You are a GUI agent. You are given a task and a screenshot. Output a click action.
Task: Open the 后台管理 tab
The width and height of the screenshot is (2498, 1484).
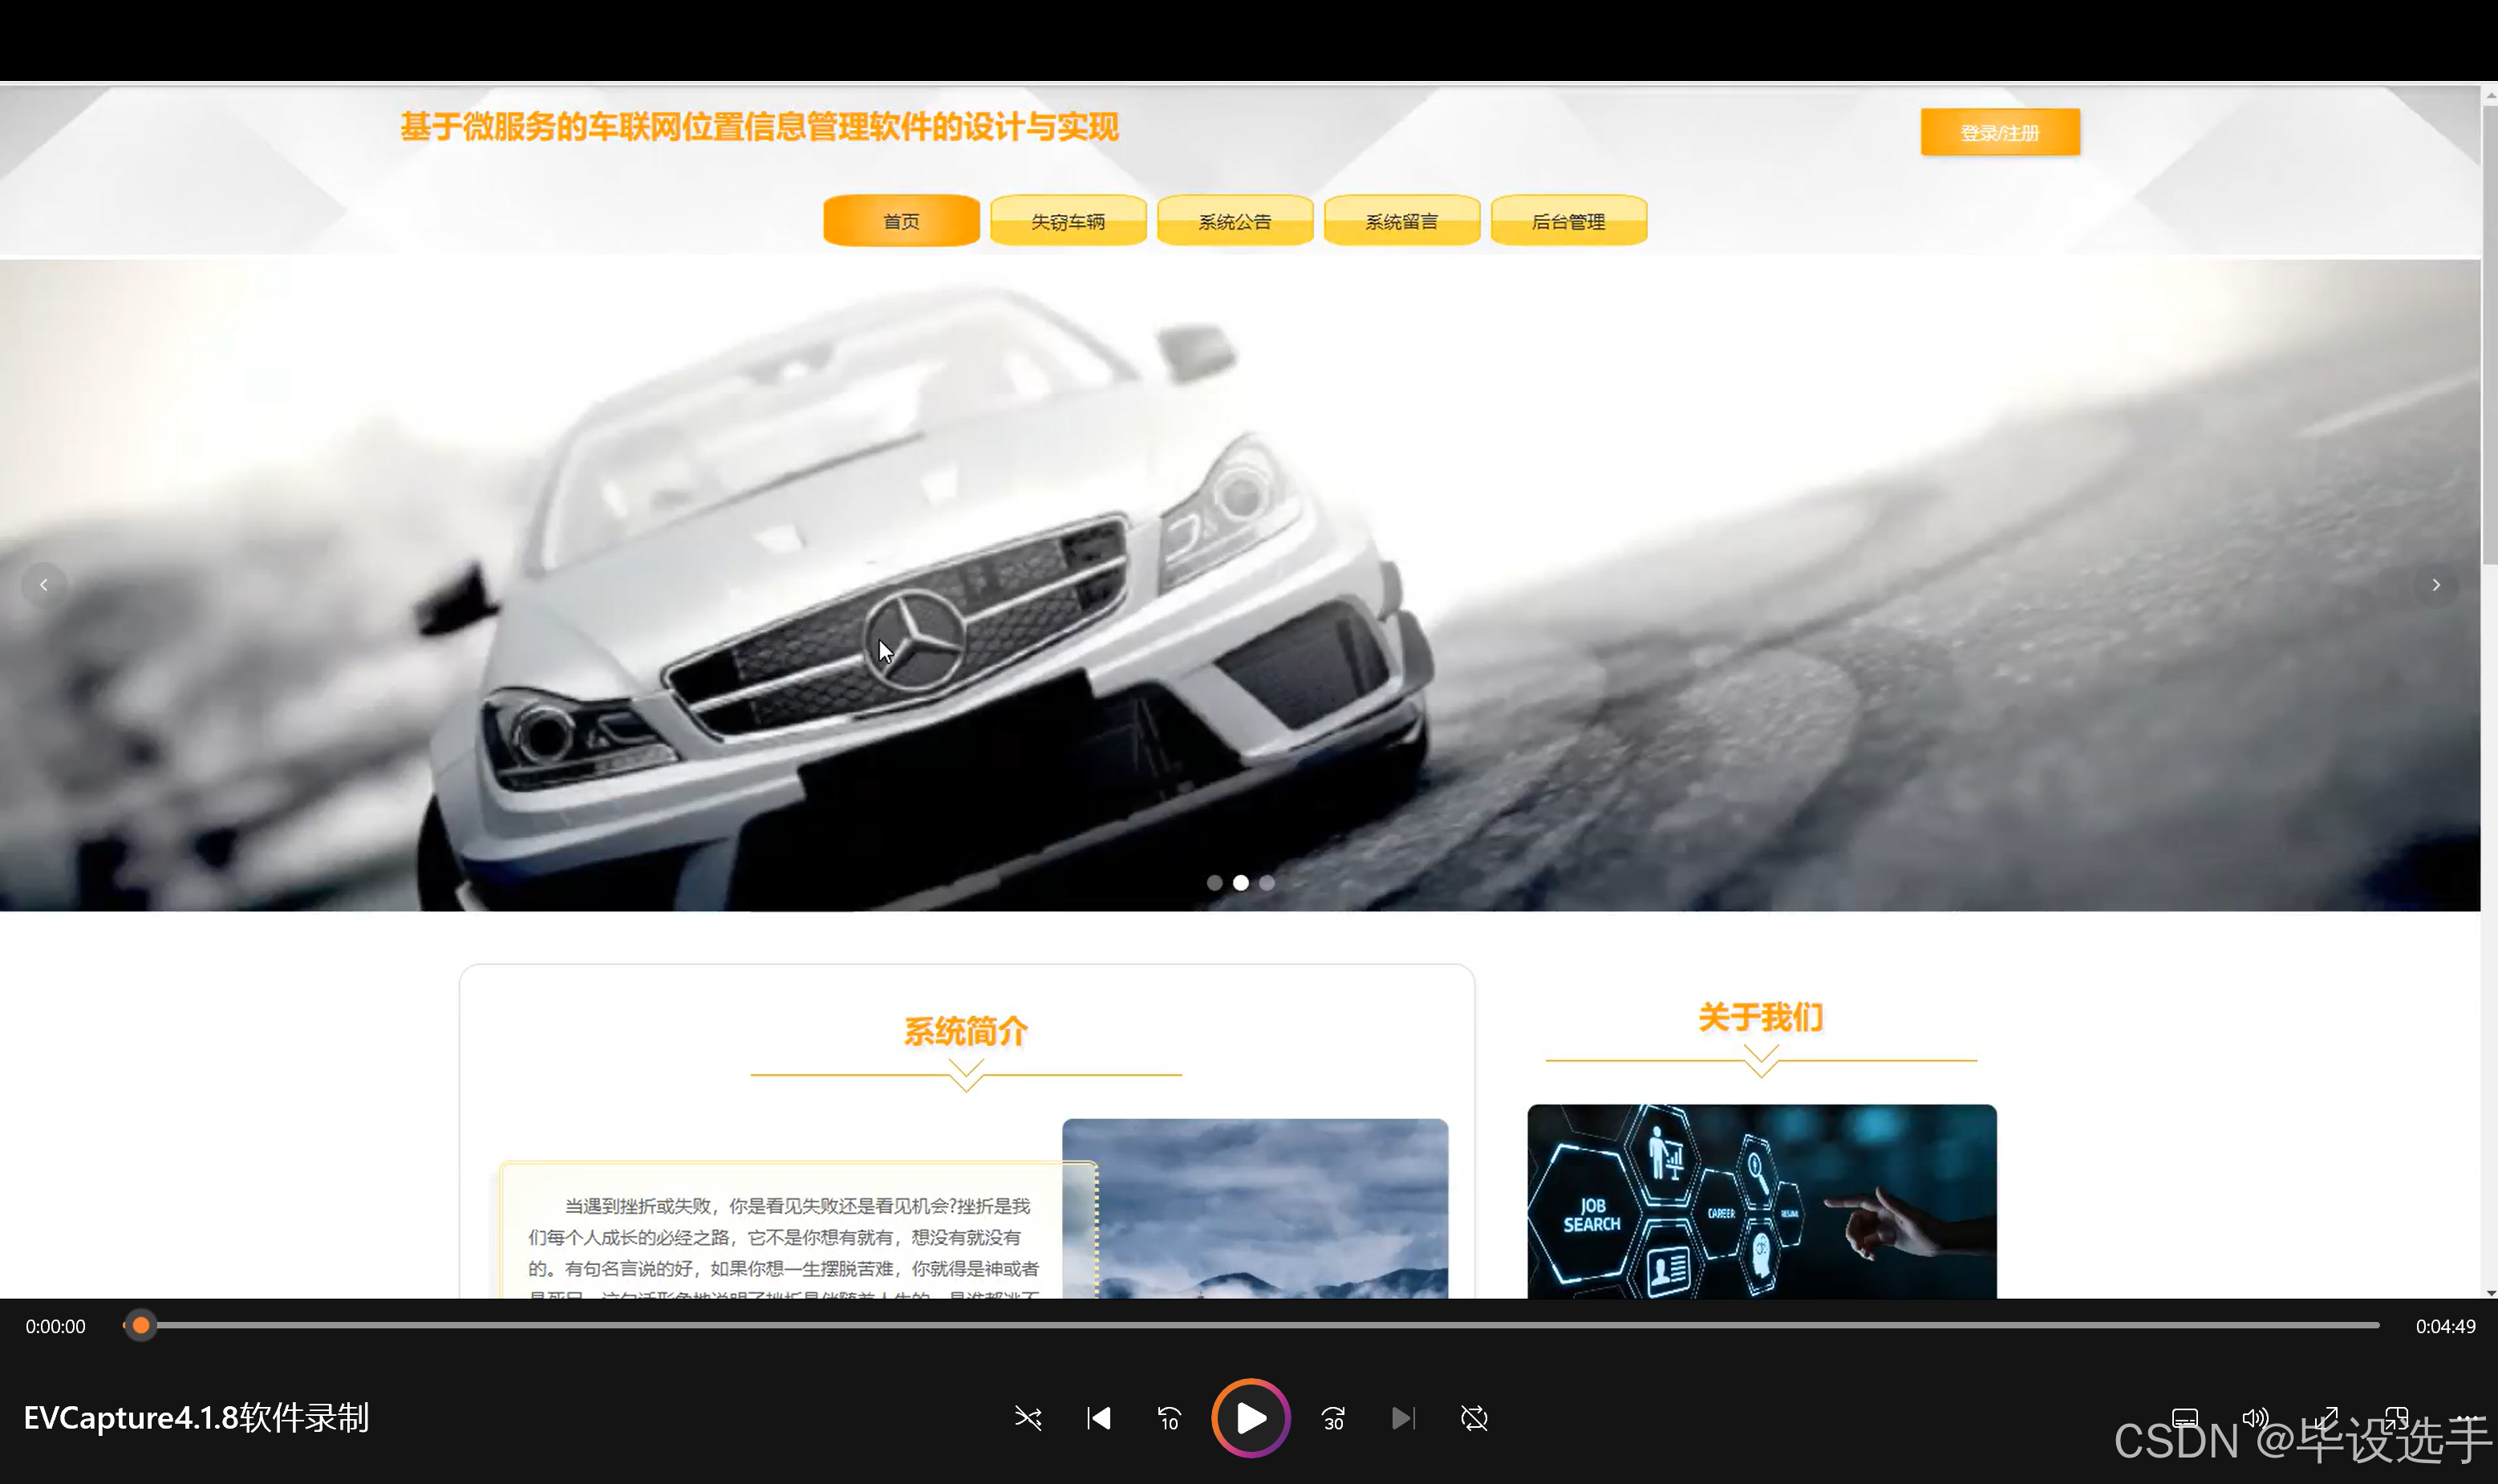1569,221
